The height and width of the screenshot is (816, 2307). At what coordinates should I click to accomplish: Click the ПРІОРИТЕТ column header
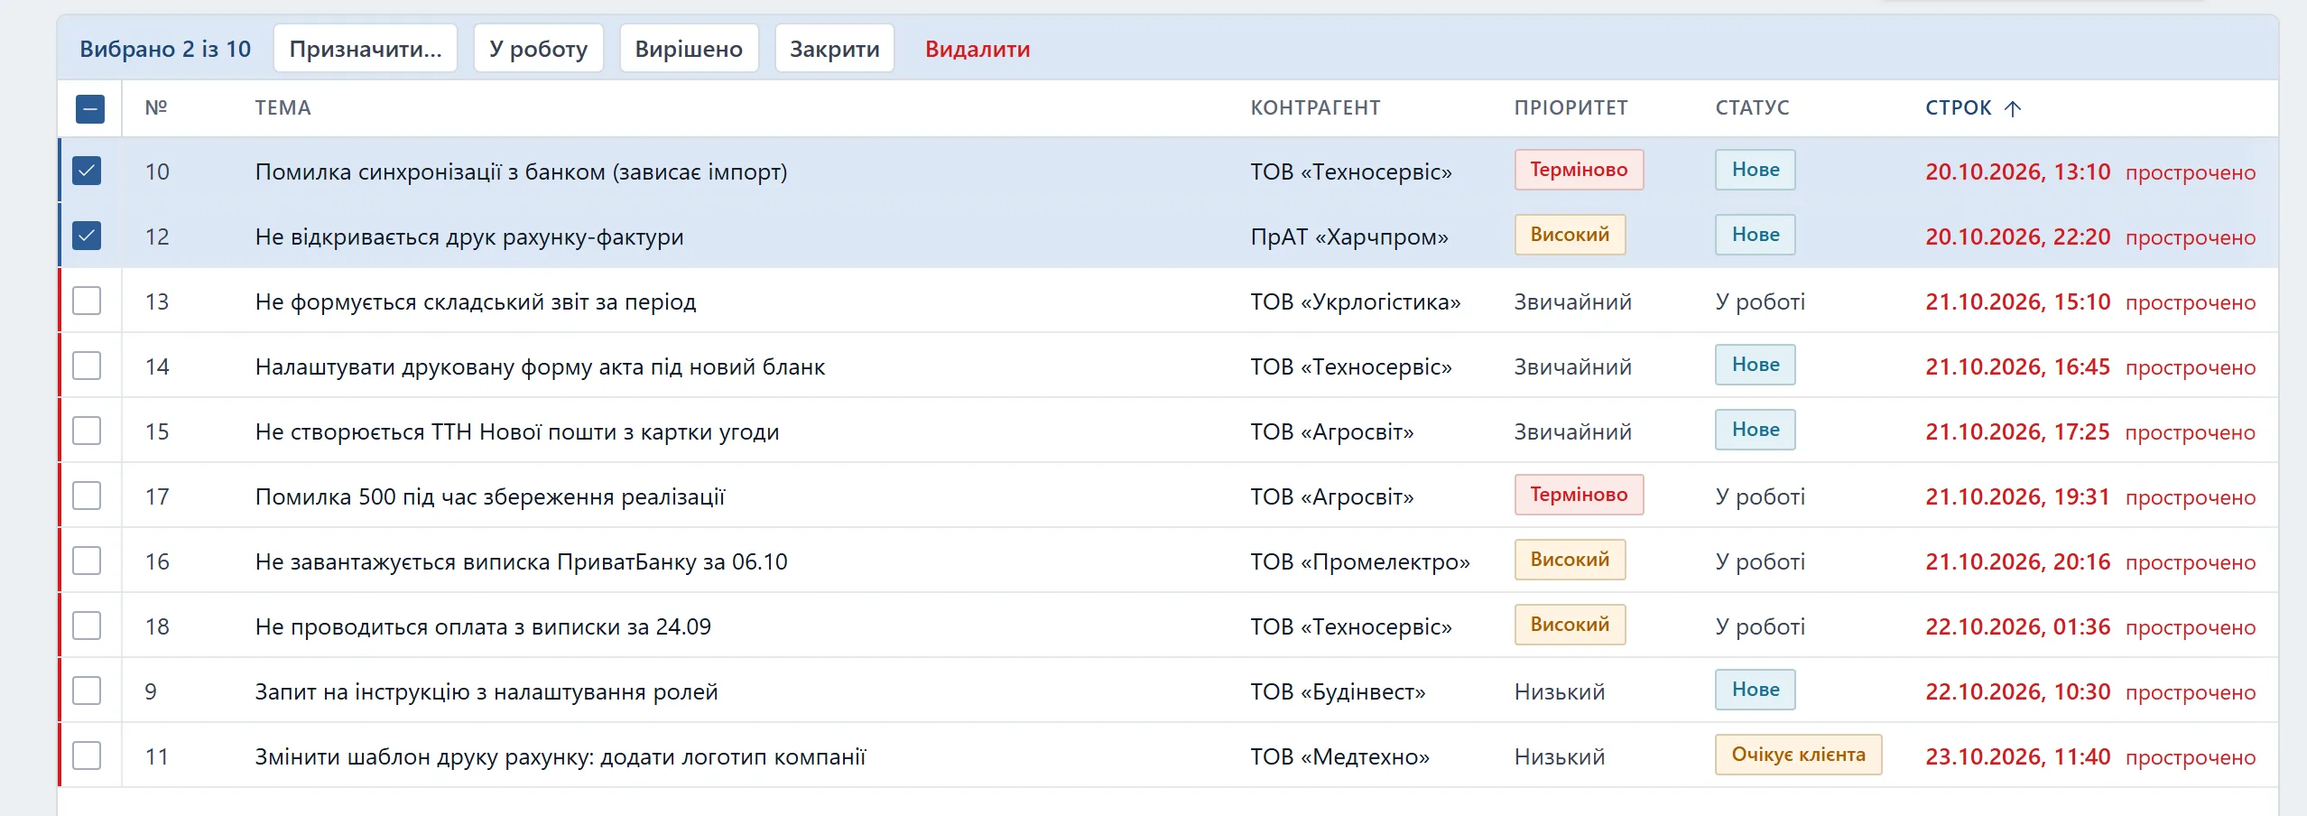tap(1570, 108)
